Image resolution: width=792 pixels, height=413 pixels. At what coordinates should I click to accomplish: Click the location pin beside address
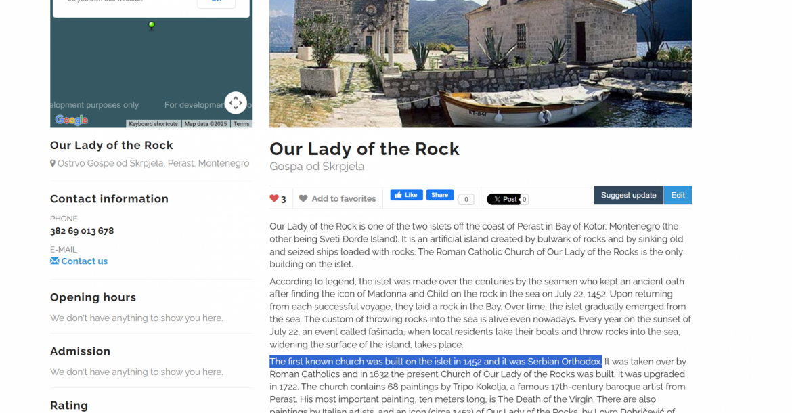point(53,164)
